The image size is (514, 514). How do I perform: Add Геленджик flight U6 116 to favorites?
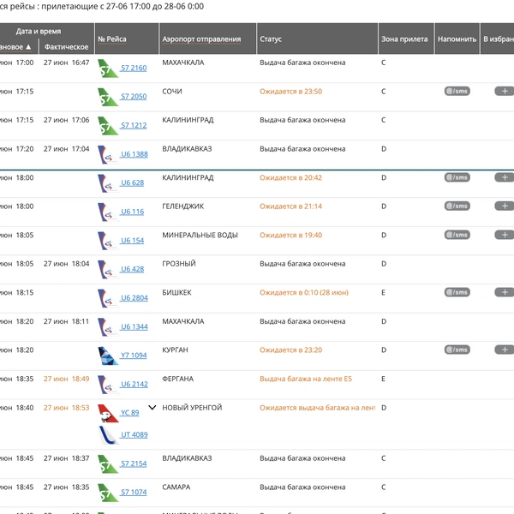point(505,206)
